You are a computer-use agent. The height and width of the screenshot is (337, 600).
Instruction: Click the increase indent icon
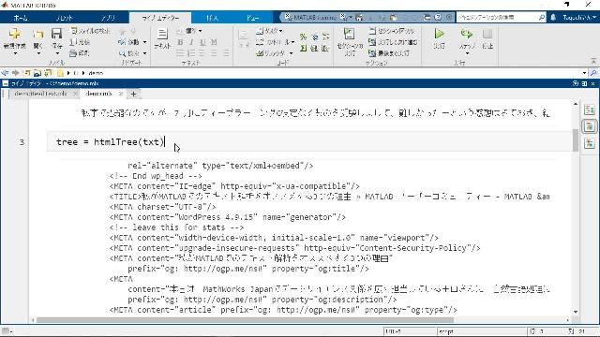[x=315, y=49]
